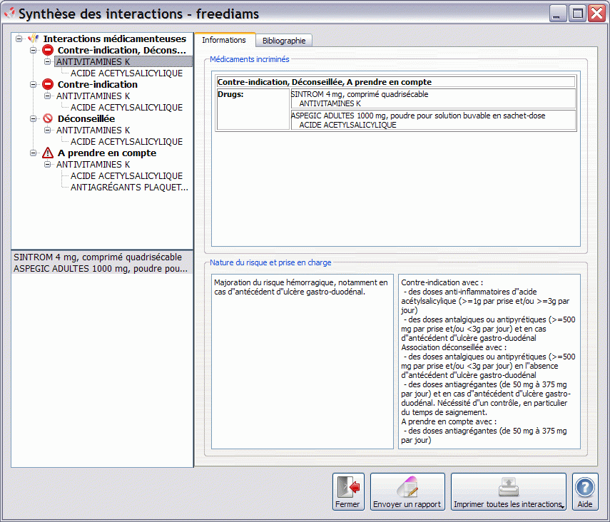This screenshot has height=522, width=610.
Task: Select the highlighted ANTIVITAMINES K tree item
Action: [x=123, y=61]
